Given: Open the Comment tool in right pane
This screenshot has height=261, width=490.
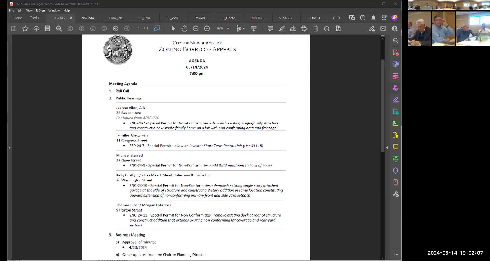Looking at the screenshot, I should (x=396, y=147).
